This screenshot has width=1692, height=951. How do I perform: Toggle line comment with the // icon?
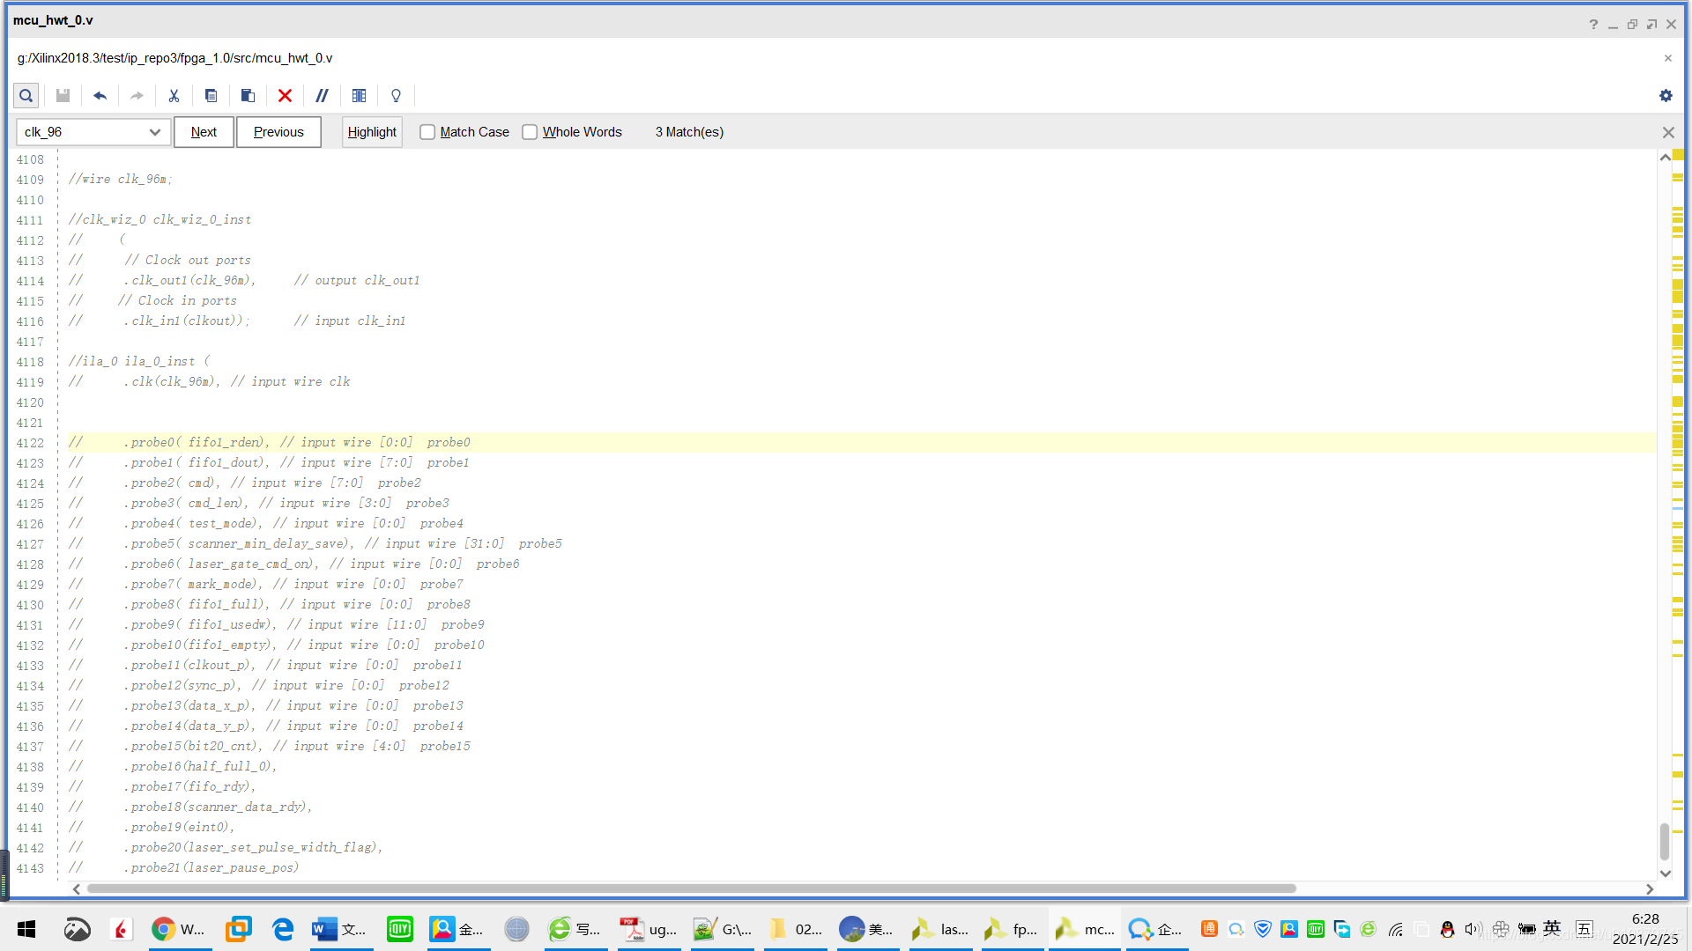[322, 96]
